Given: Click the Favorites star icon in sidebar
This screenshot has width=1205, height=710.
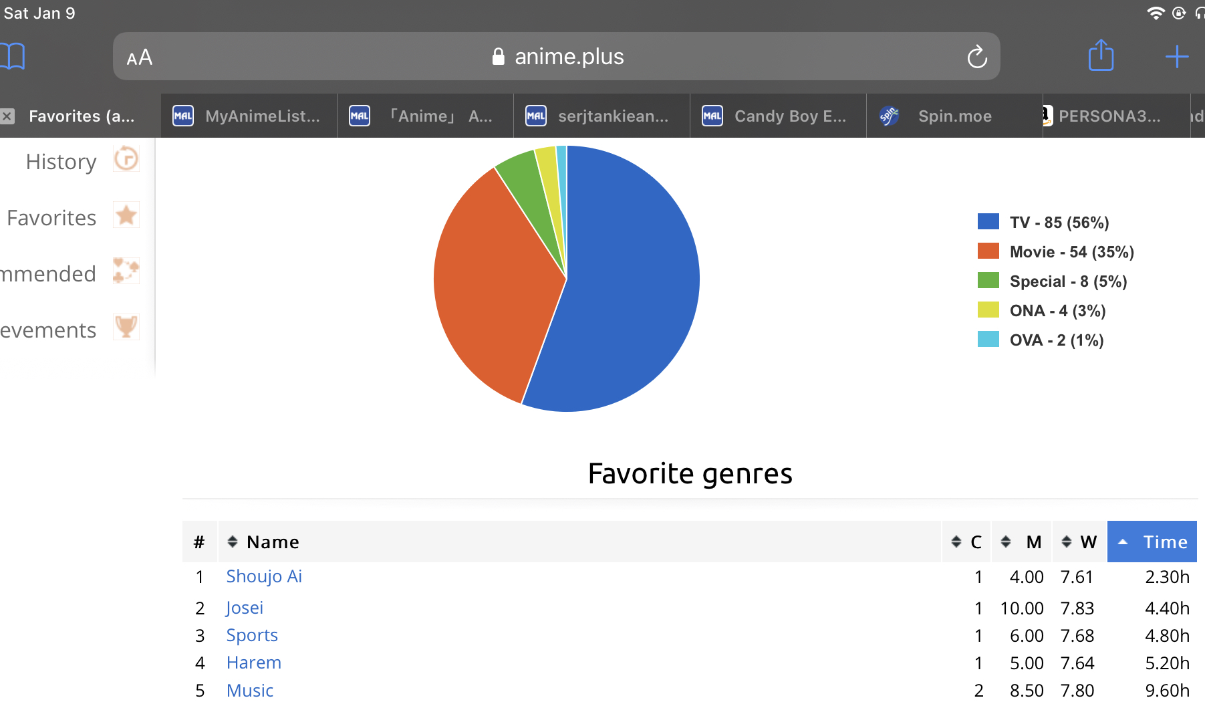Looking at the screenshot, I should (126, 215).
